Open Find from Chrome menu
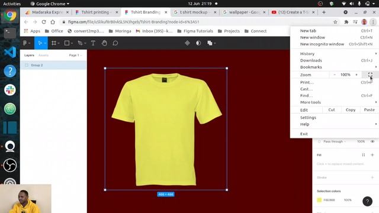The image size is (379, 213). click(335, 96)
